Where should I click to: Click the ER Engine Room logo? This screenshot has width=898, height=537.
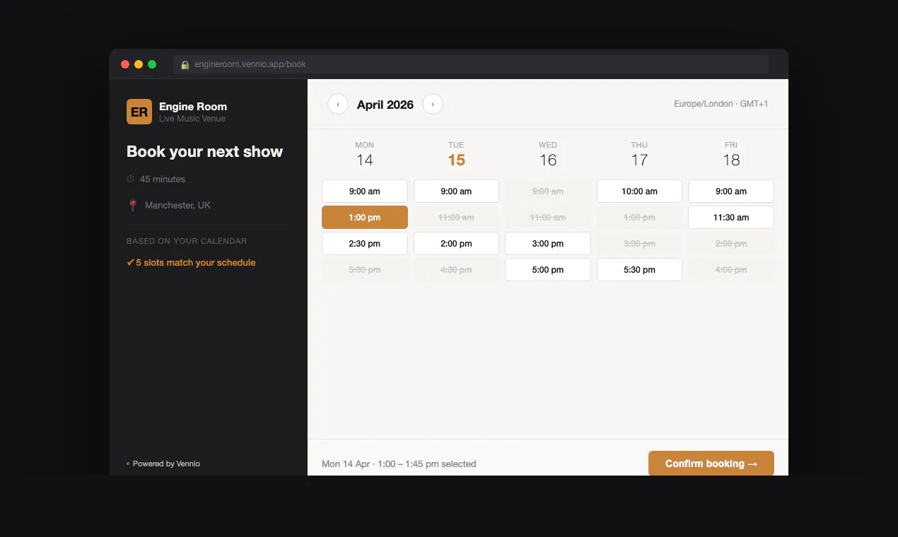(139, 112)
